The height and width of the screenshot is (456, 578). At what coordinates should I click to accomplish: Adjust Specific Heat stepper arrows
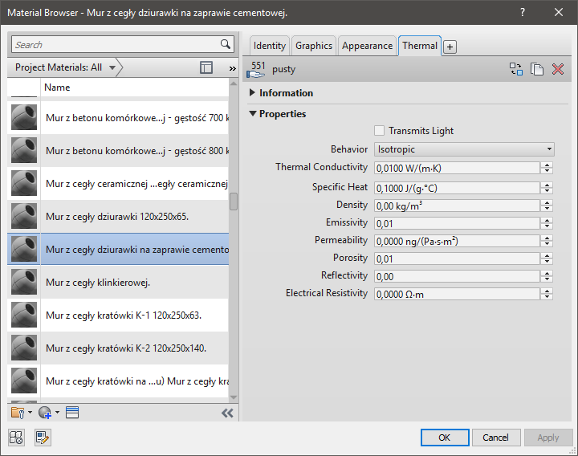point(547,188)
